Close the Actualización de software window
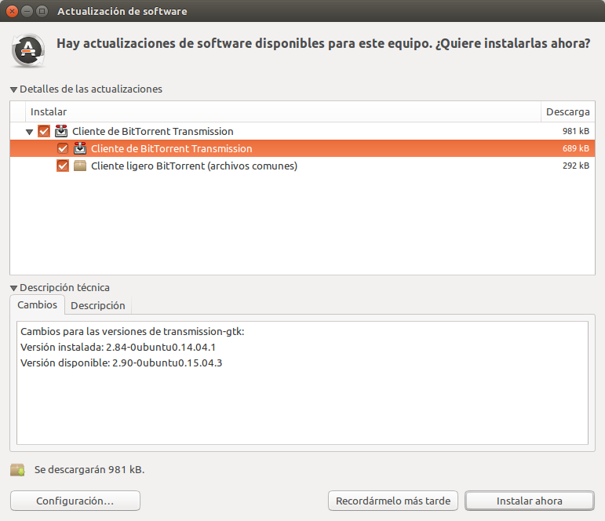This screenshot has width=605, height=521. (x=12, y=12)
